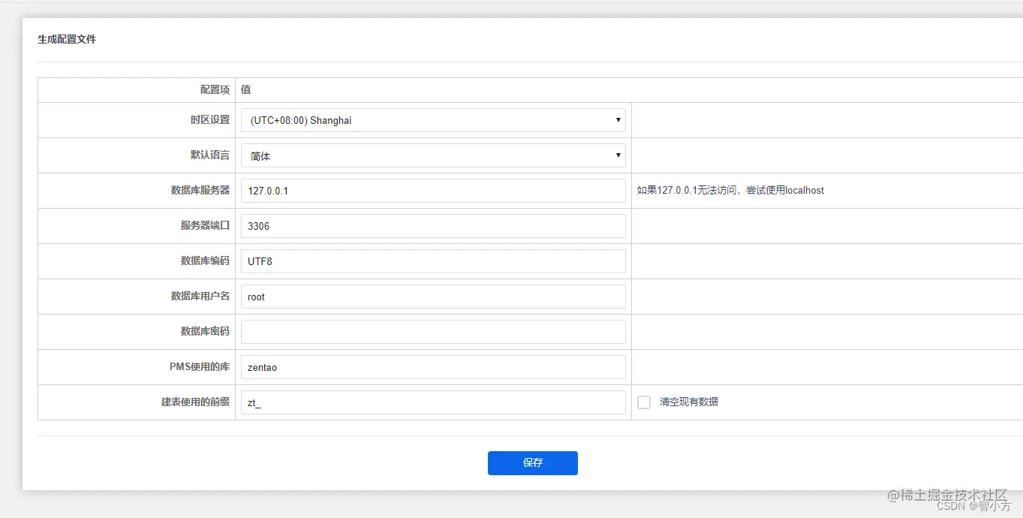This screenshot has width=1023, height=518.
Task: Click the 服务器端口 row label
Action: pyautogui.click(x=205, y=225)
